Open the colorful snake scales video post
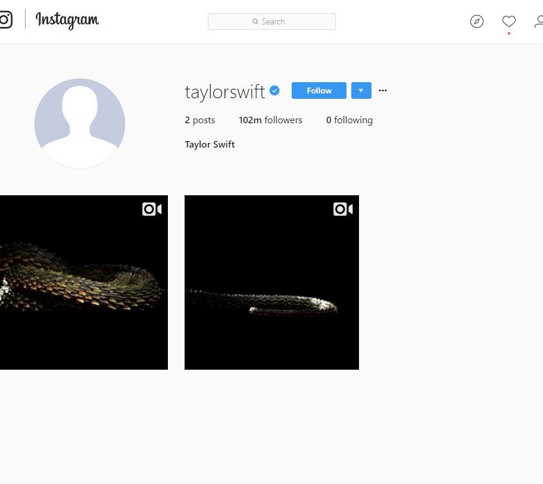Viewport: 543px width, 484px height. tap(84, 283)
